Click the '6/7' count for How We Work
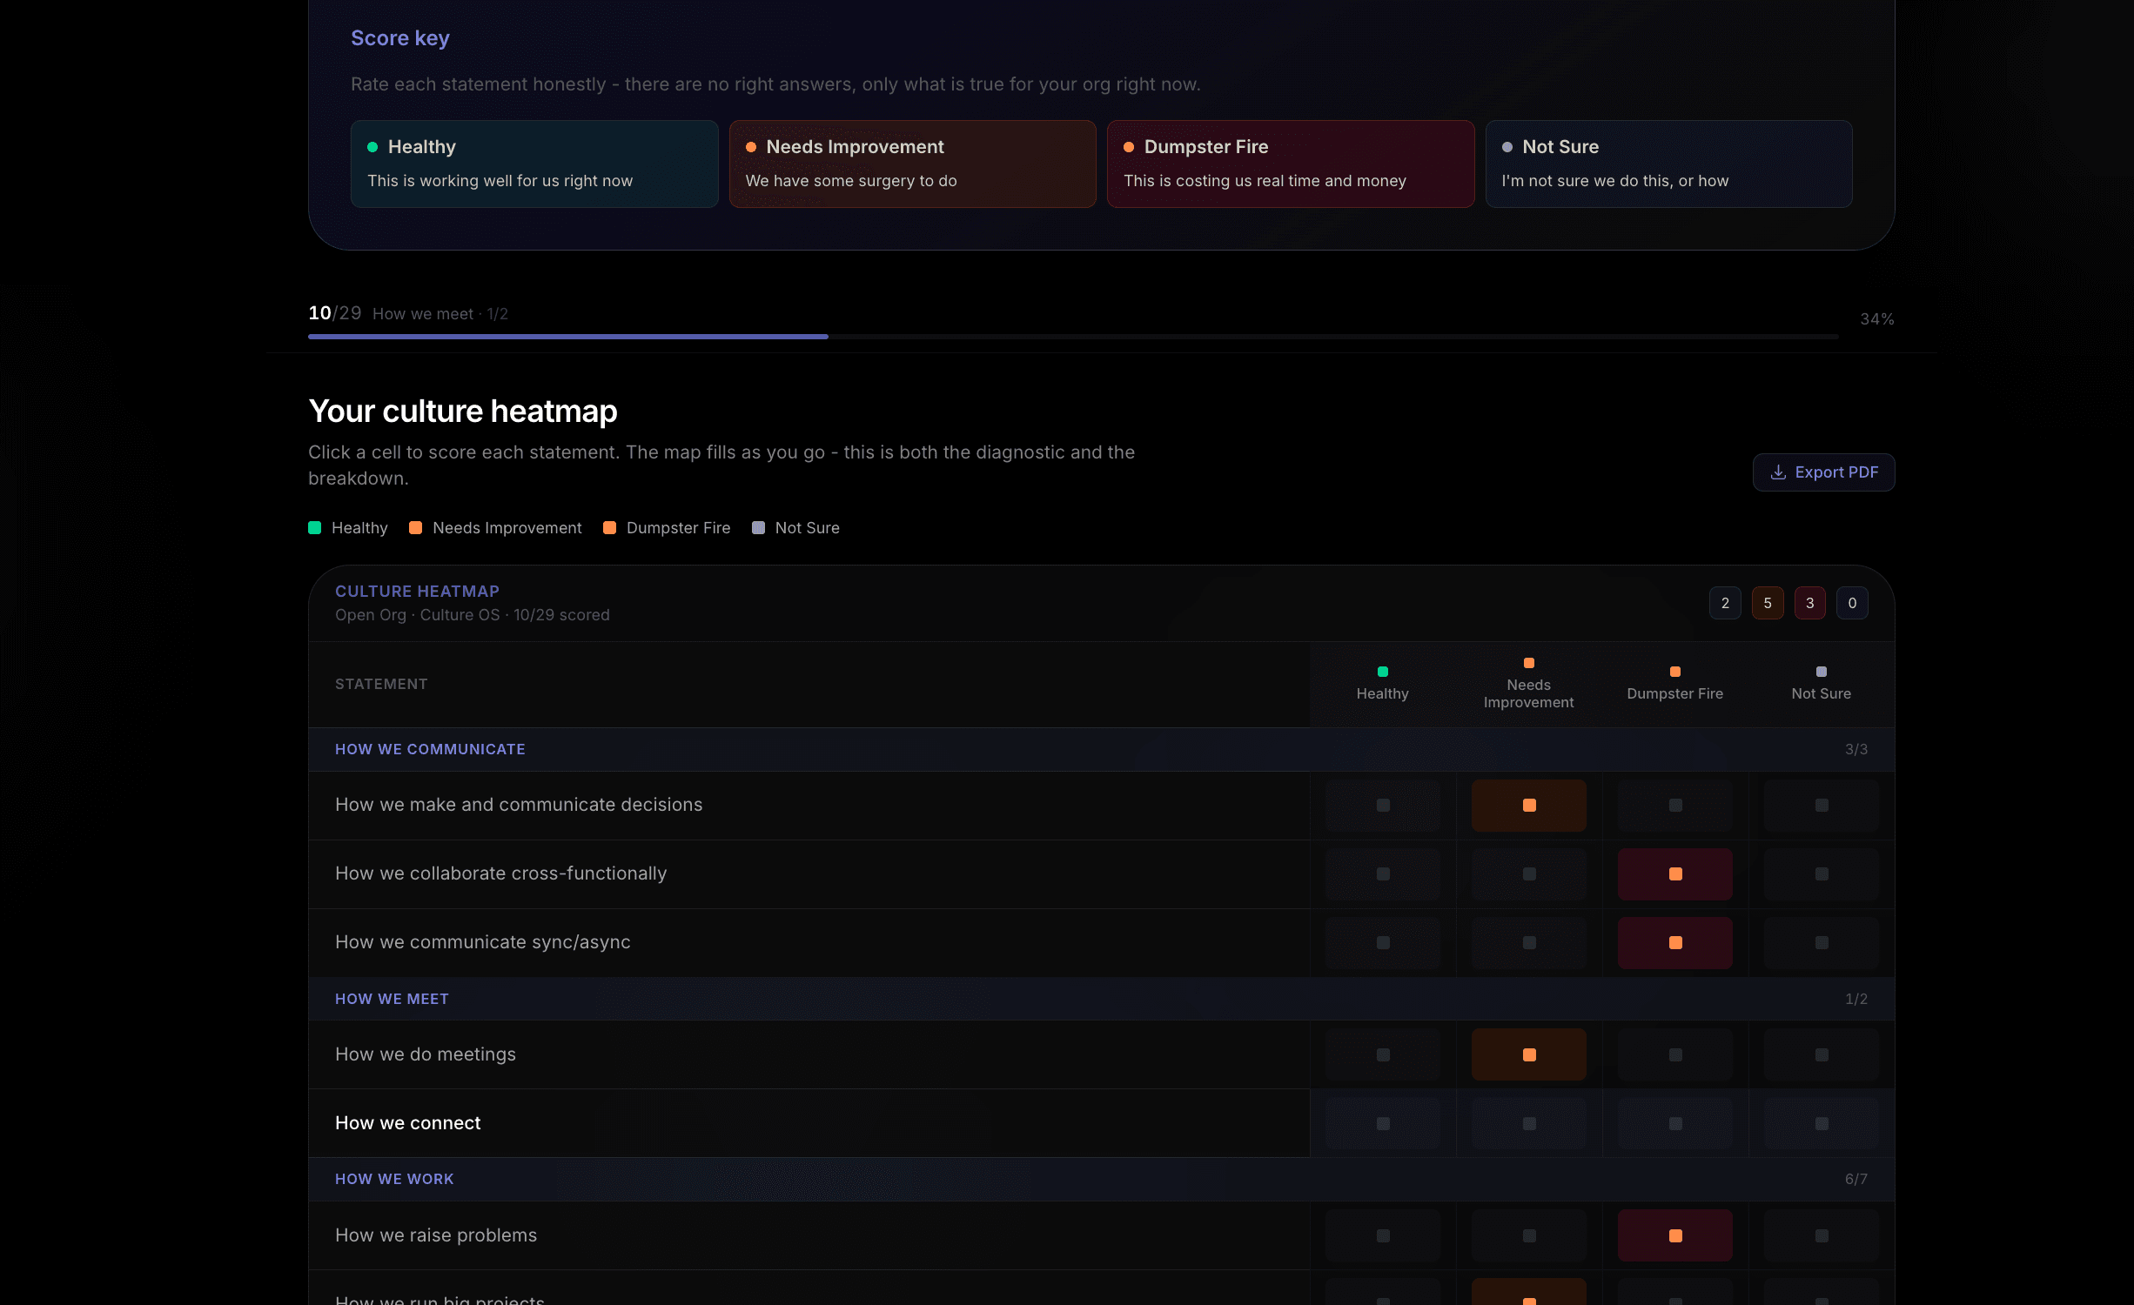The image size is (2134, 1305). click(x=1856, y=1179)
